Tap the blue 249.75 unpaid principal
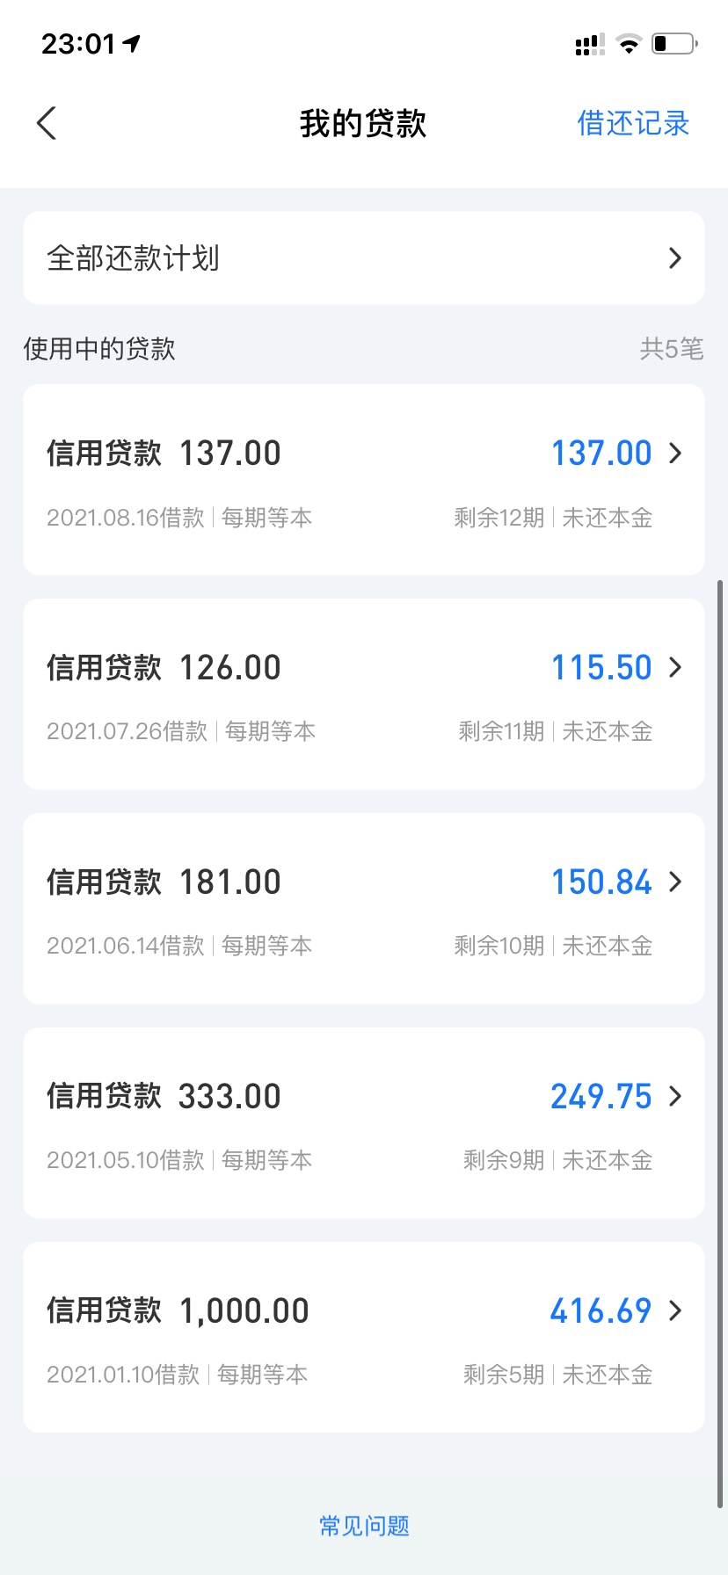This screenshot has height=1575, width=728. [x=601, y=1097]
